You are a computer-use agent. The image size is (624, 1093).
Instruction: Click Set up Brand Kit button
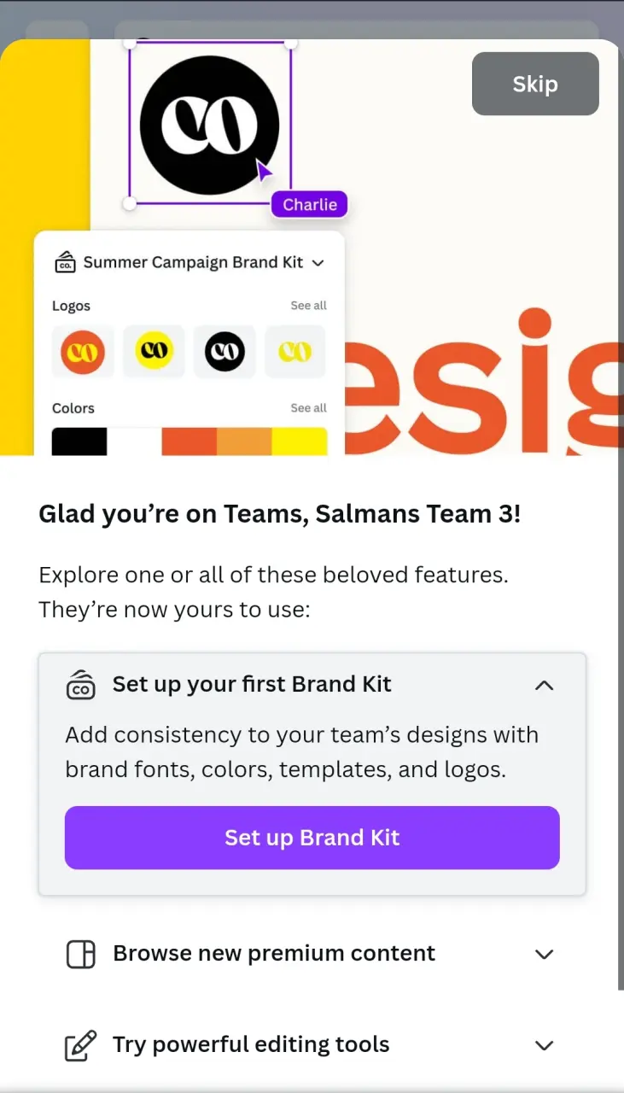(312, 838)
